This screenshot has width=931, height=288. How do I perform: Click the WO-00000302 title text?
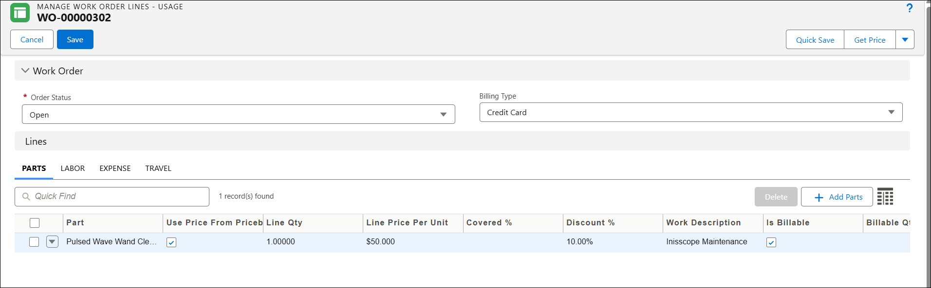(74, 18)
